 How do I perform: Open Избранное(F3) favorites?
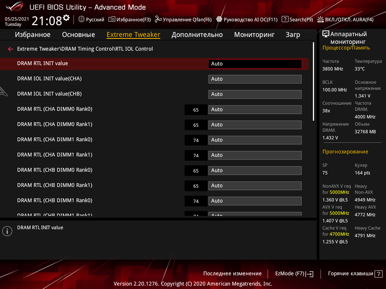(x=134, y=20)
